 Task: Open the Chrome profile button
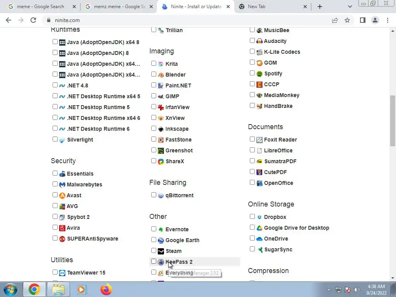coord(375,20)
